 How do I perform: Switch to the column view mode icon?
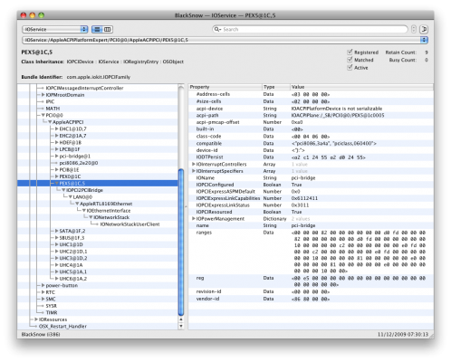[x=107, y=29]
